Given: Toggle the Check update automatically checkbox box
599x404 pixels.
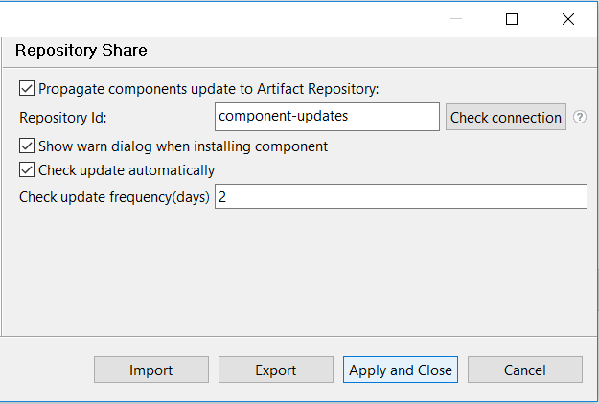Looking at the screenshot, I should click(27, 170).
